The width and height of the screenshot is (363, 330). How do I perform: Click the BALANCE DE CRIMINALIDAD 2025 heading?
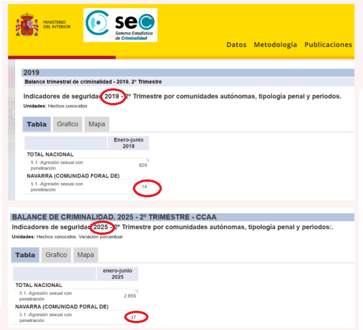114,217
